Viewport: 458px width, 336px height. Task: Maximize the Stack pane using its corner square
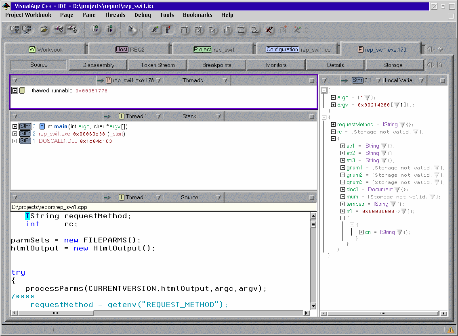click(x=312, y=117)
